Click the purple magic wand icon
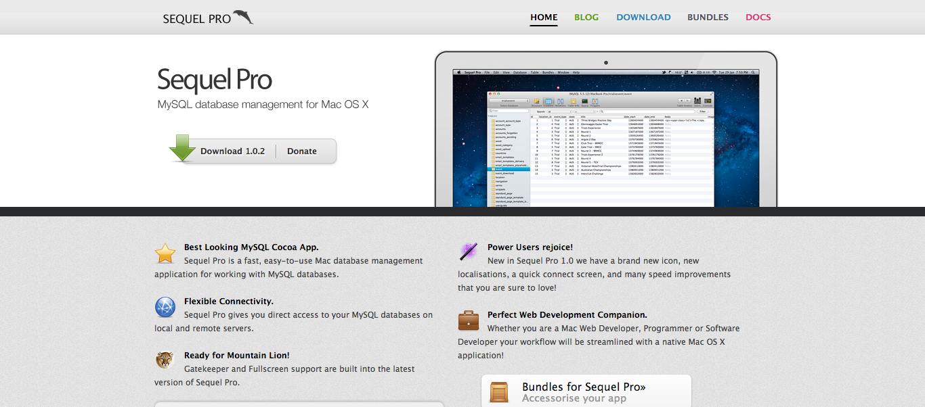 click(x=469, y=252)
